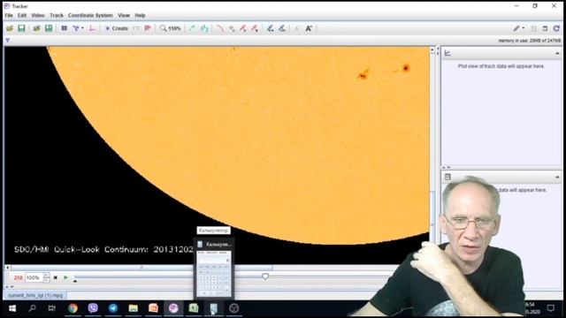
Task: Reset video to start frame
Action: [55, 277]
